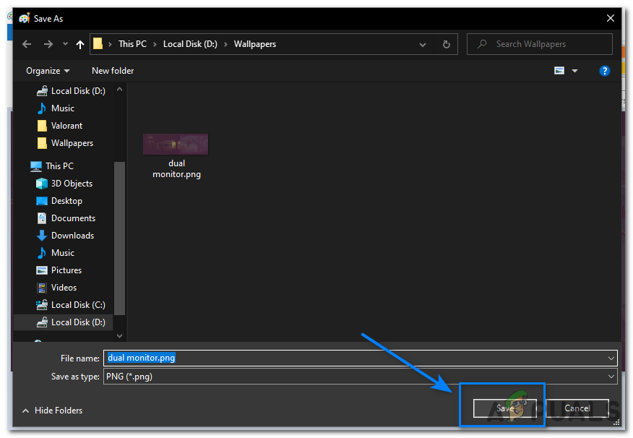Click the Back navigation arrow
The image size is (633, 438).
27,44
